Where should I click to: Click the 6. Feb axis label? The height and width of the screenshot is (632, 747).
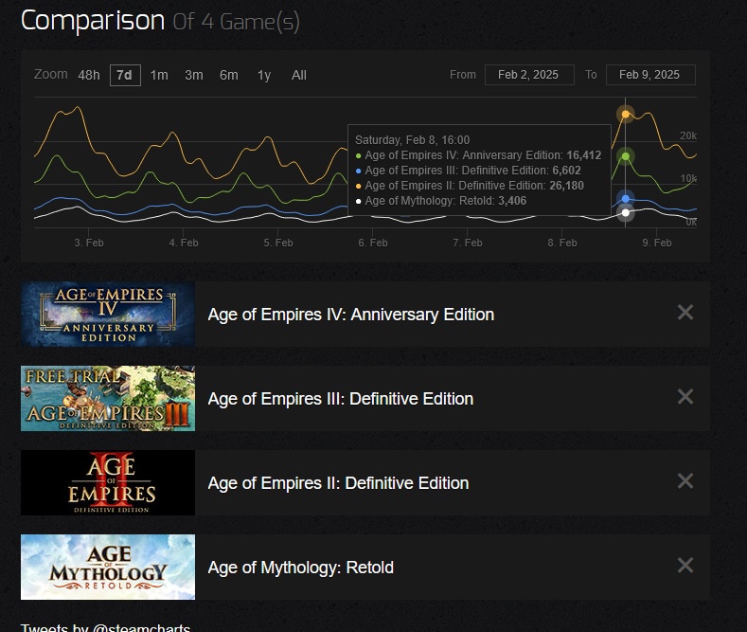tap(373, 243)
